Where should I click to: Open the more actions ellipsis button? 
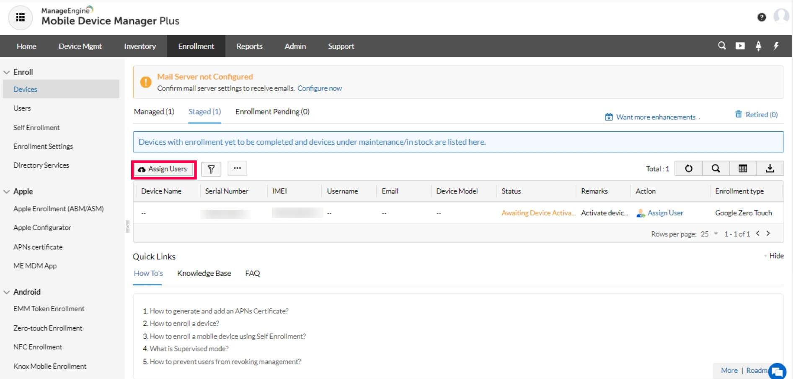238,168
